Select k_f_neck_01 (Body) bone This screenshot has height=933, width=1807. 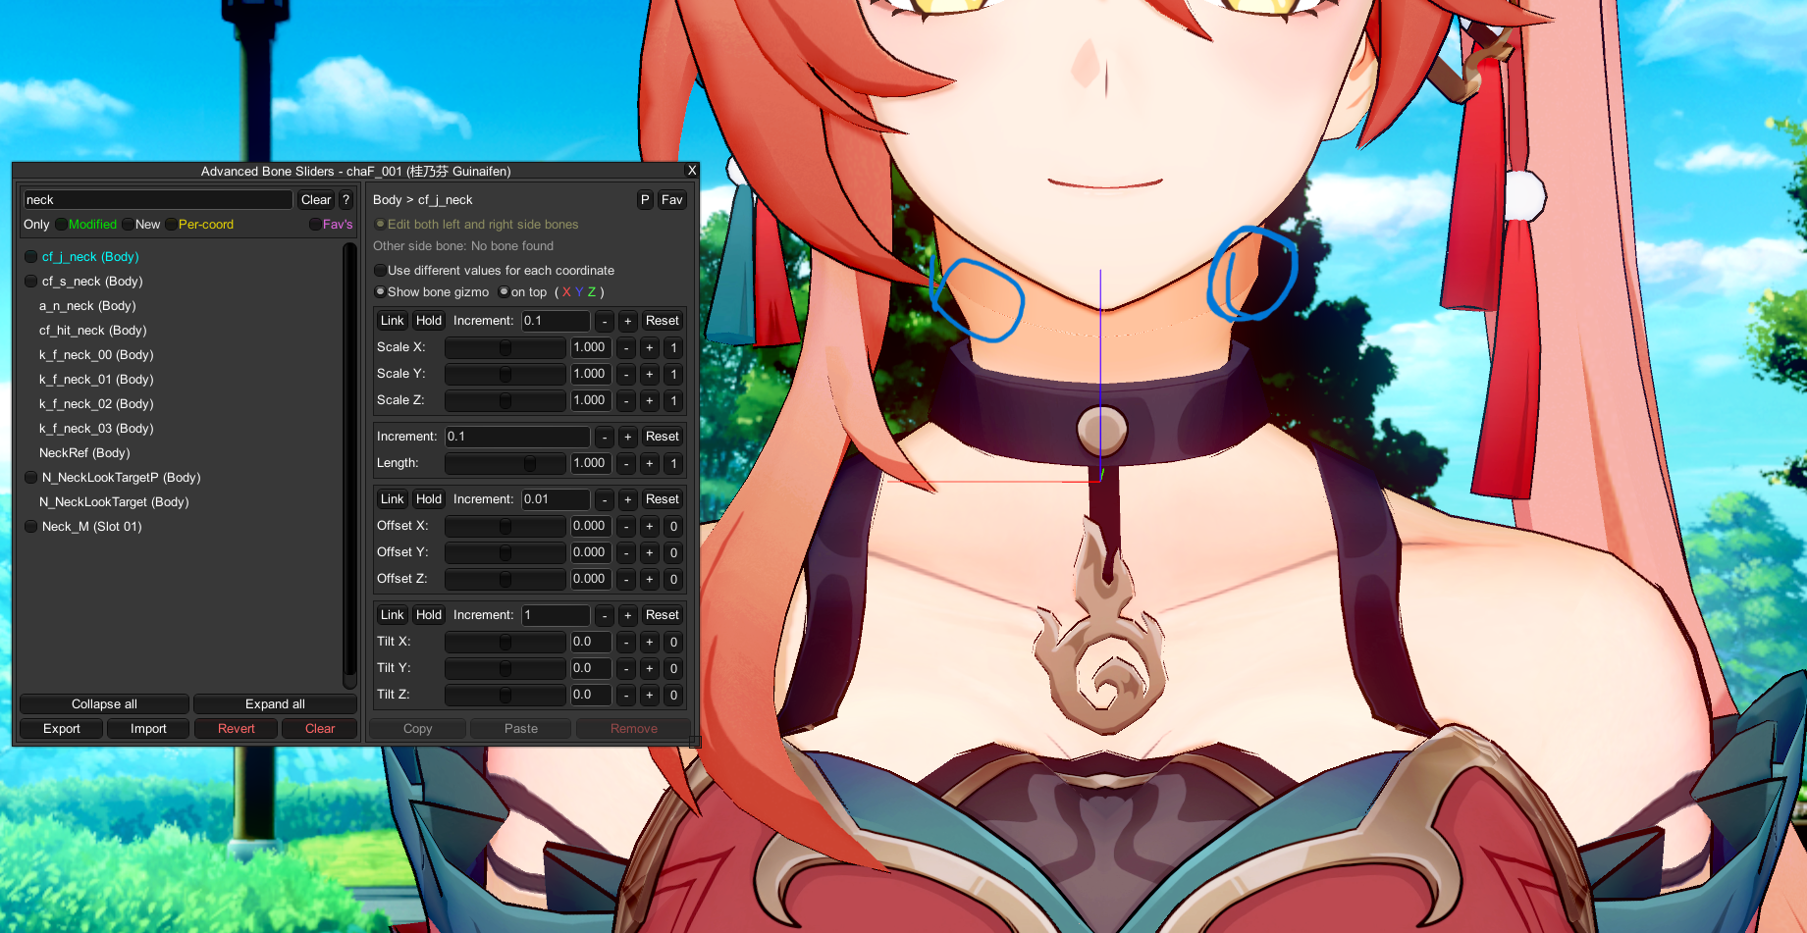pos(96,380)
